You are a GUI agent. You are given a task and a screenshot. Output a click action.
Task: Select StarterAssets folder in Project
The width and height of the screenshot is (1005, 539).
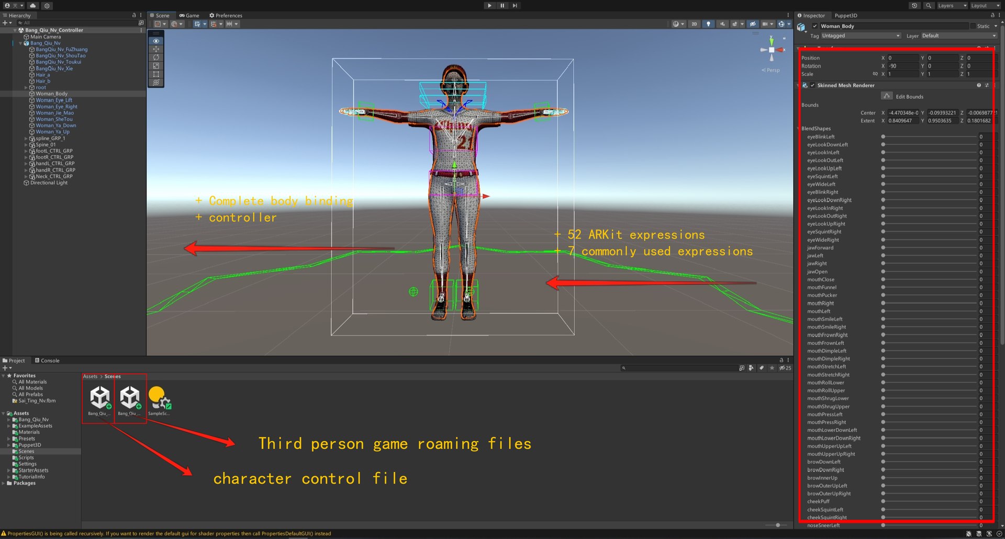point(33,471)
